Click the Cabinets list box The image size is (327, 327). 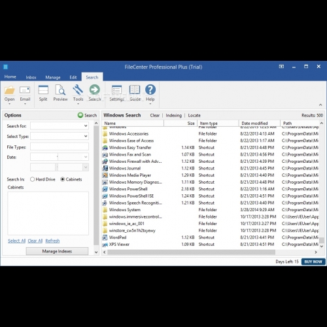(x=48, y=213)
